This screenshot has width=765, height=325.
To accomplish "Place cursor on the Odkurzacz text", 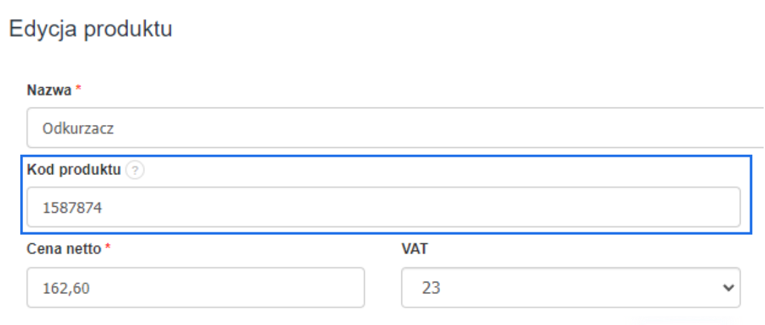I will point(77,128).
